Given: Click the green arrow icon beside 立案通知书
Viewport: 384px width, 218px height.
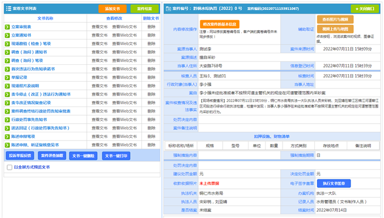Looking at the screenshot, I should coord(7,35).
